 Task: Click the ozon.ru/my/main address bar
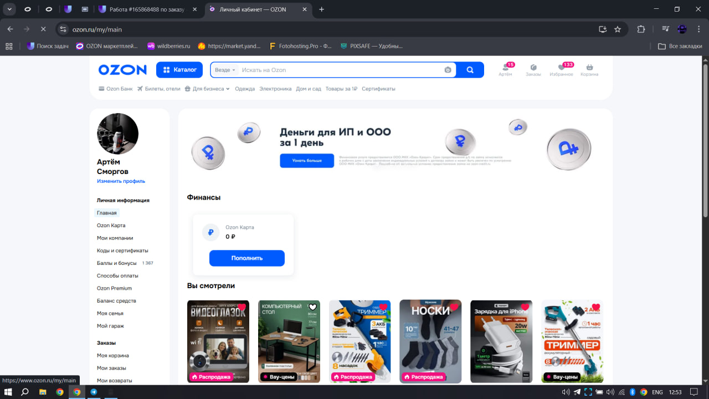click(332, 29)
